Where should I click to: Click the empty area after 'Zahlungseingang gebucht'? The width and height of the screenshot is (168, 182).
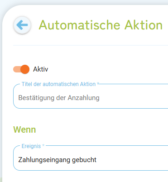132,160
